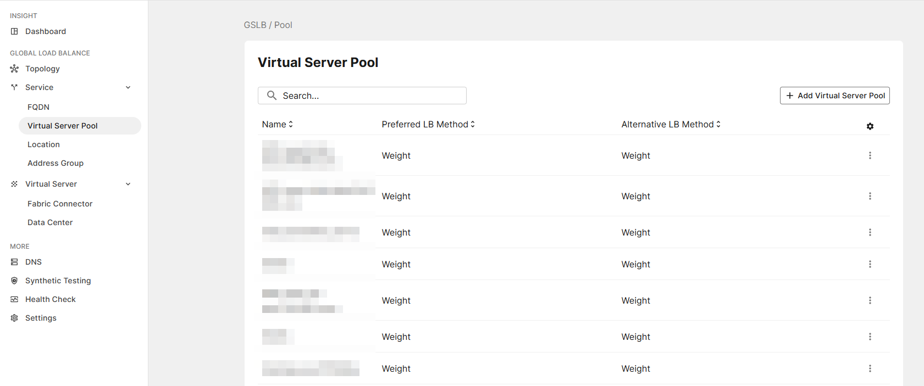The image size is (924, 386).
Task: Open the three-dot menu on the last row
Action: 870,368
